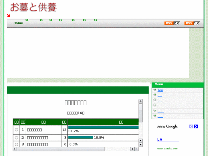Visit the www.lataeko.com ad link

click(168, 149)
